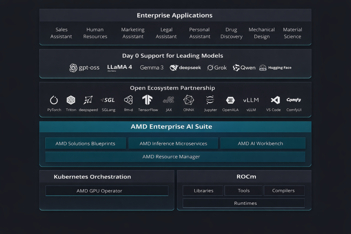
Task: Click the Qwen model logo
Action: pyautogui.click(x=244, y=68)
